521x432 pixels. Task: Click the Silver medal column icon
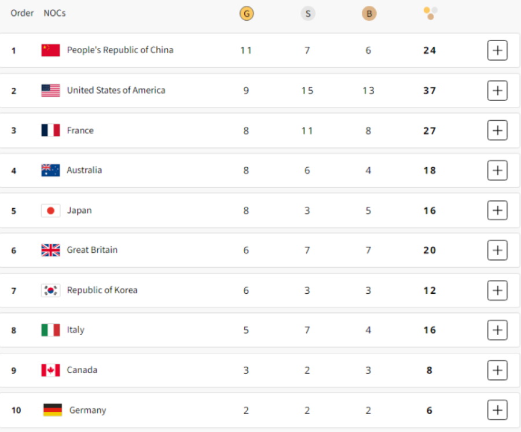click(308, 14)
